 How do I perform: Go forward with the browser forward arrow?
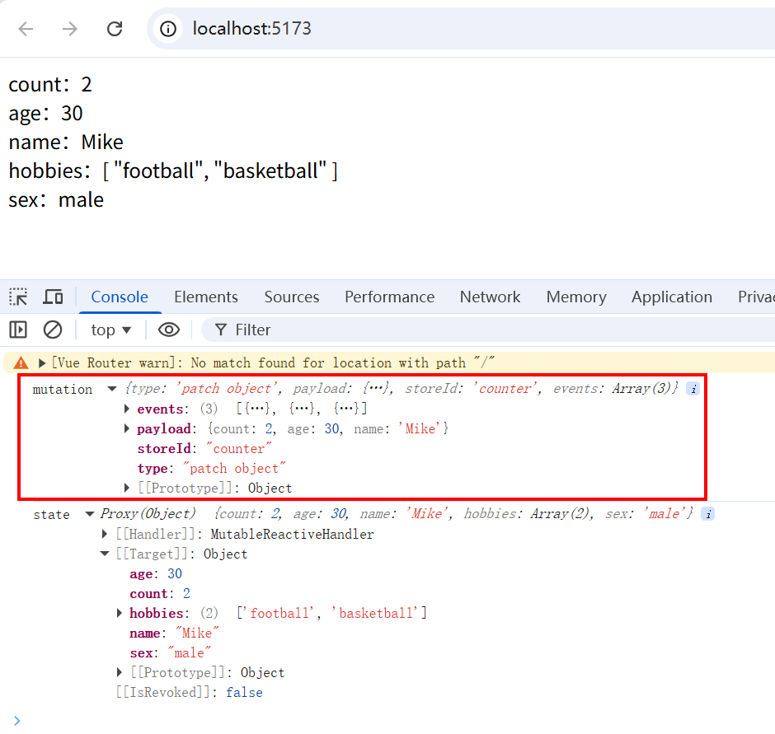click(70, 29)
